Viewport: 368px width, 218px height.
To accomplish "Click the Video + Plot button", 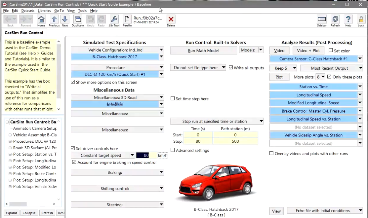I will pos(308,51).
